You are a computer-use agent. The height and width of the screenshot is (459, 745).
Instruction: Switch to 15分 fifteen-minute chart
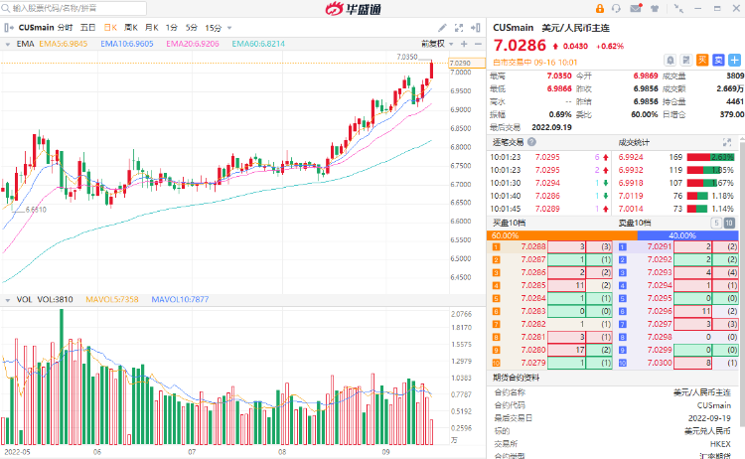[214, 28]
